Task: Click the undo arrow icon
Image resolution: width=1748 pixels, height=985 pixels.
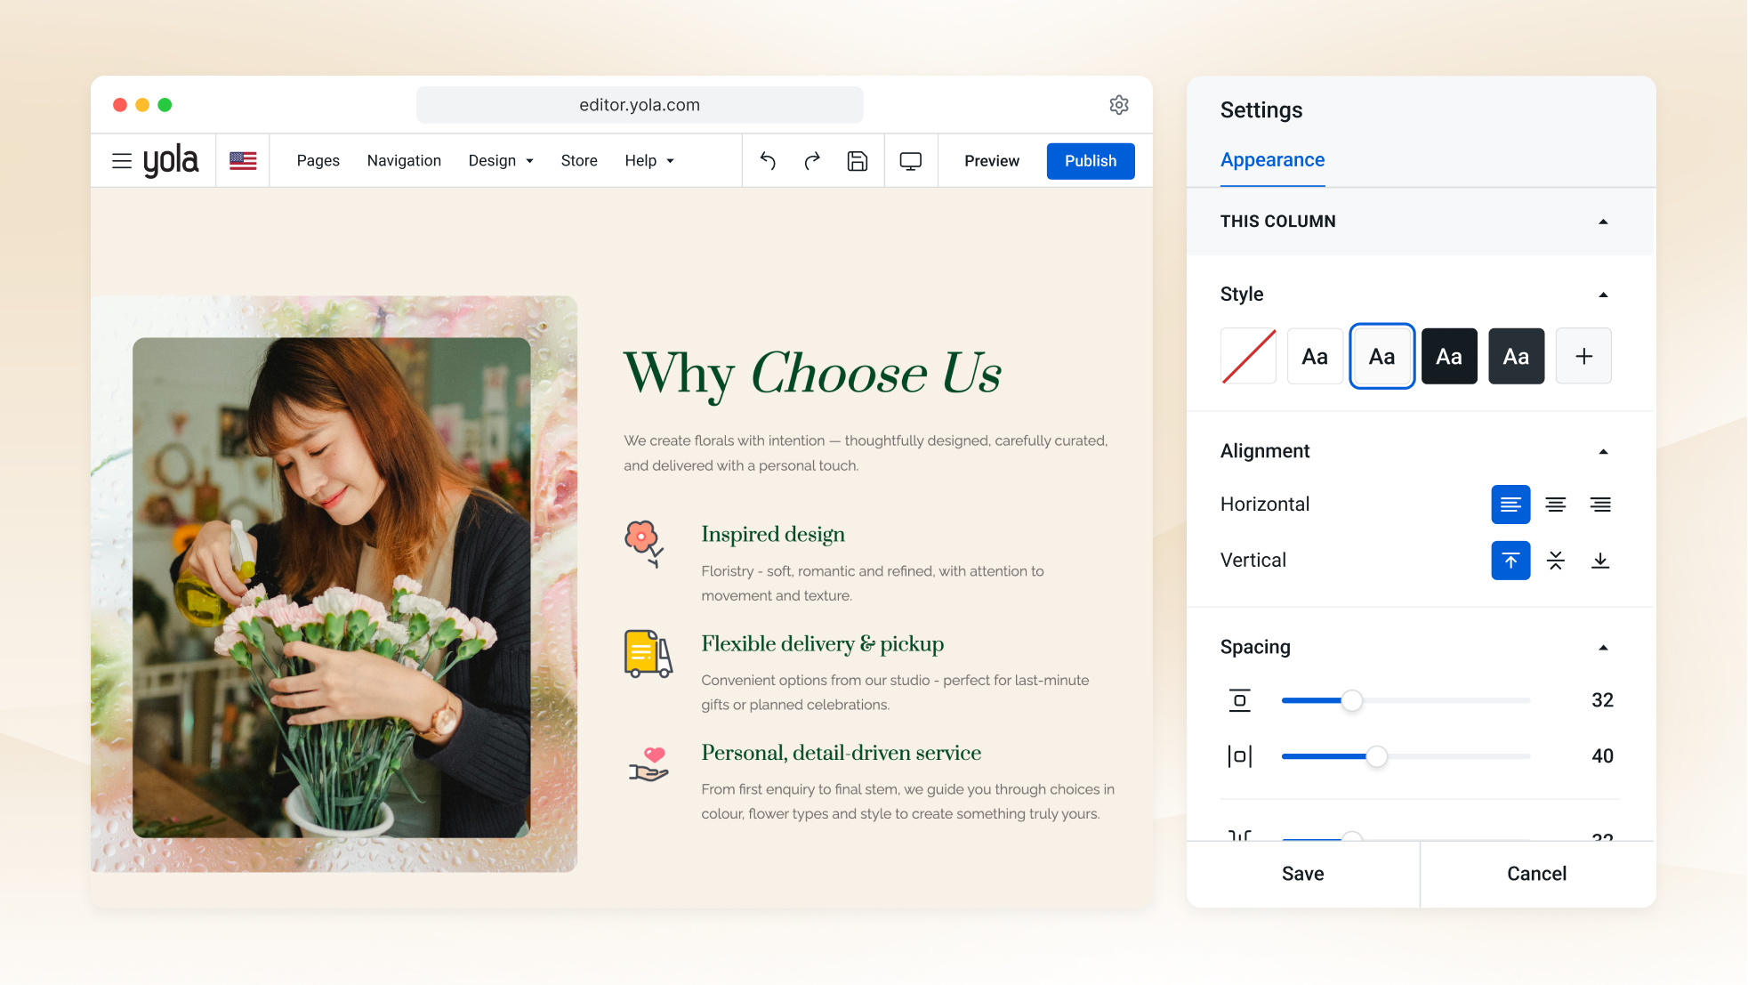Action: click(x=768, y=161)
